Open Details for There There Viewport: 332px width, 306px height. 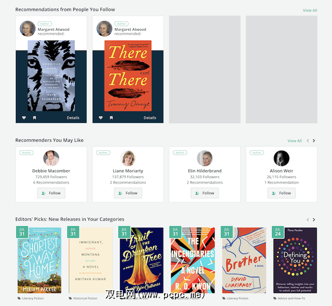click(x=150, y=118)
